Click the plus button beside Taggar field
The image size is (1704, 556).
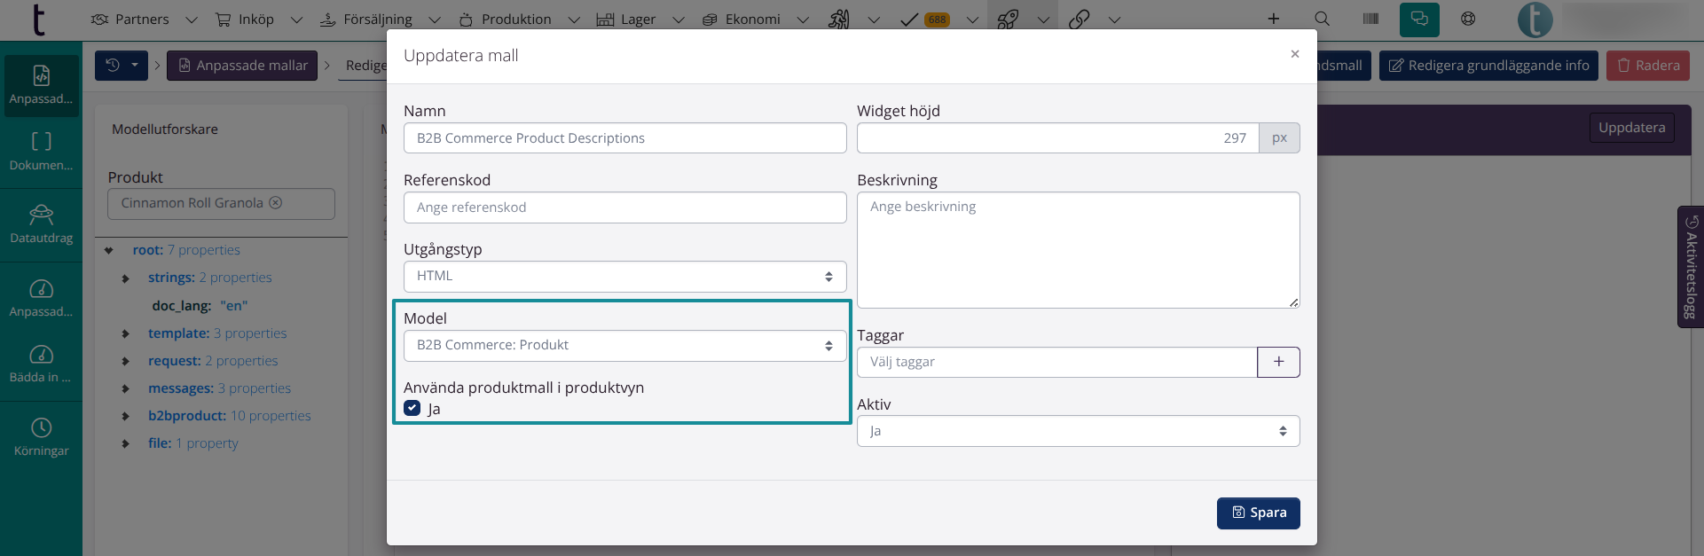1278,362
